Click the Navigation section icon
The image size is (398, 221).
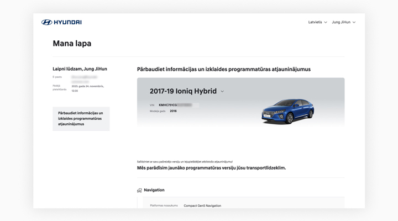(139, 190)
